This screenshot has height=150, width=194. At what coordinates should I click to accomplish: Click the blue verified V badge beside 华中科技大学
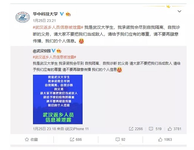click(x=62, y=14)
